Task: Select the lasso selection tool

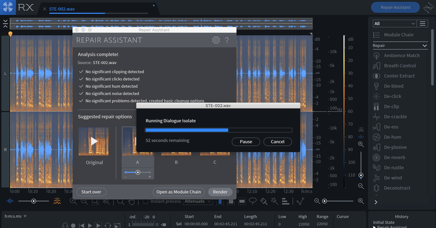Action: (253, 201)
